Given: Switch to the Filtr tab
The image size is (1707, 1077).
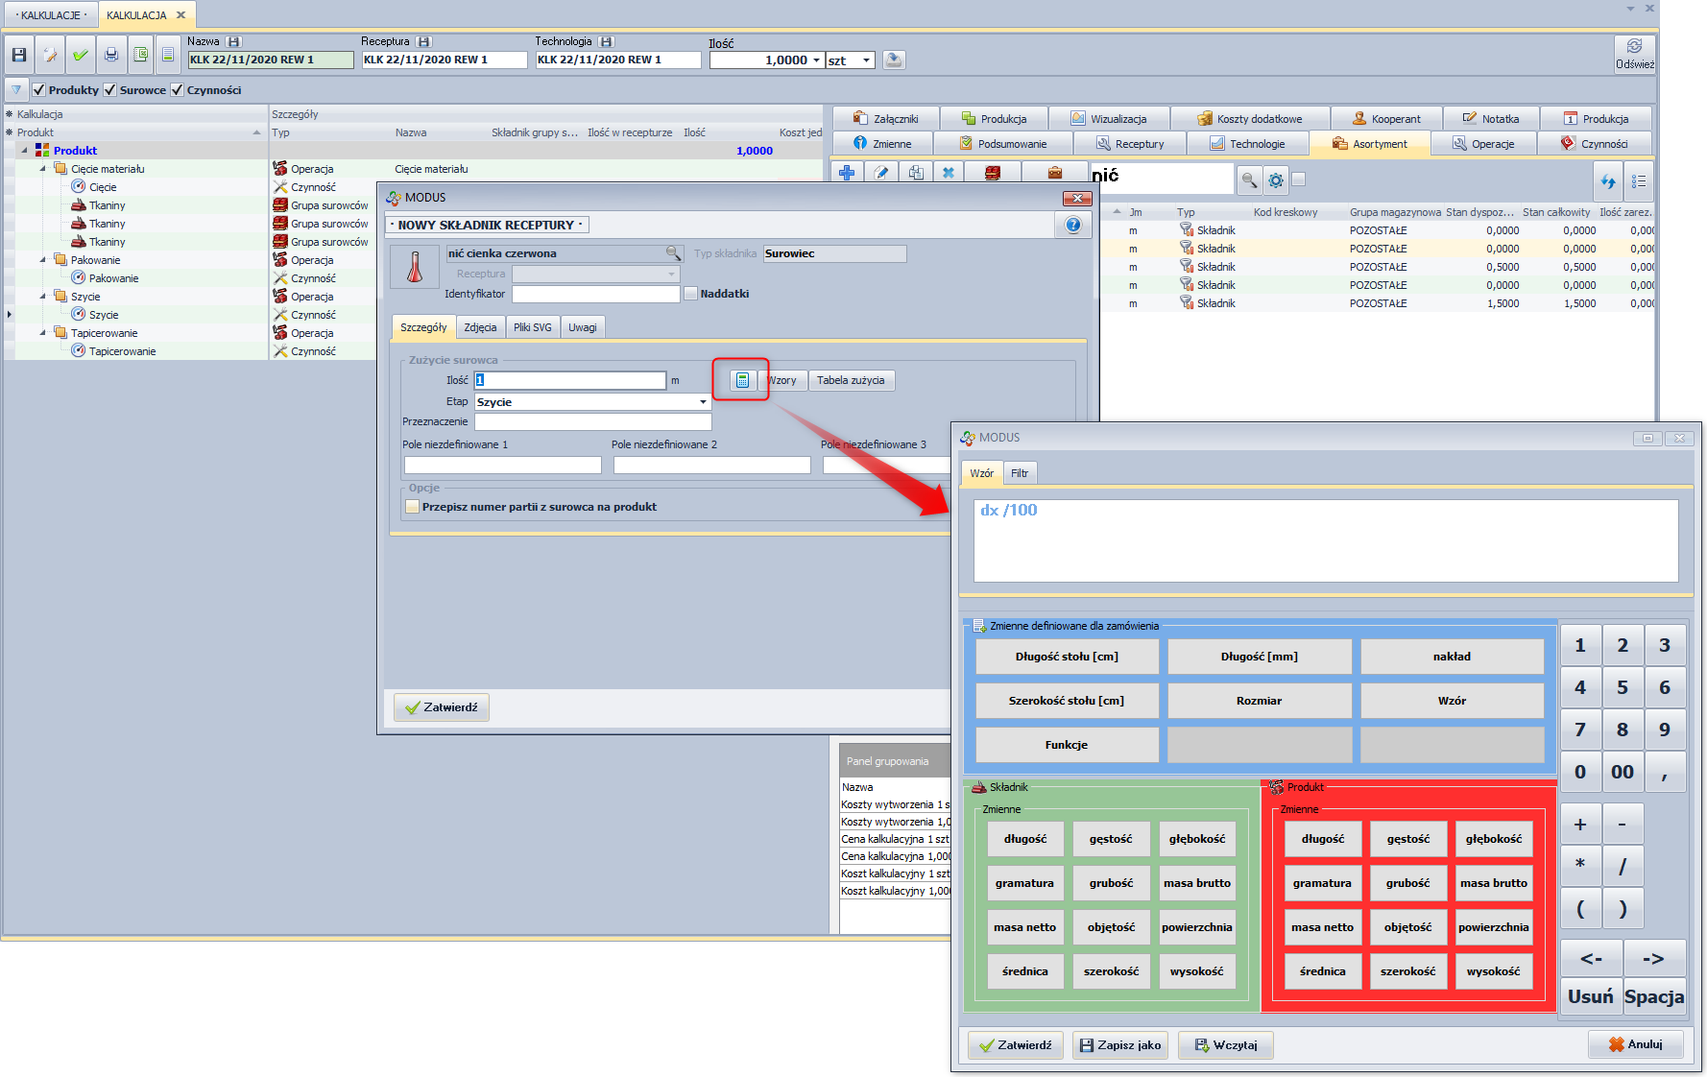Looking at the screenshot, I should (1019, 473).
